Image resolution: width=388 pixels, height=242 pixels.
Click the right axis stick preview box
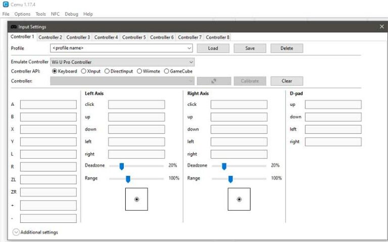[x=239, y=199]
